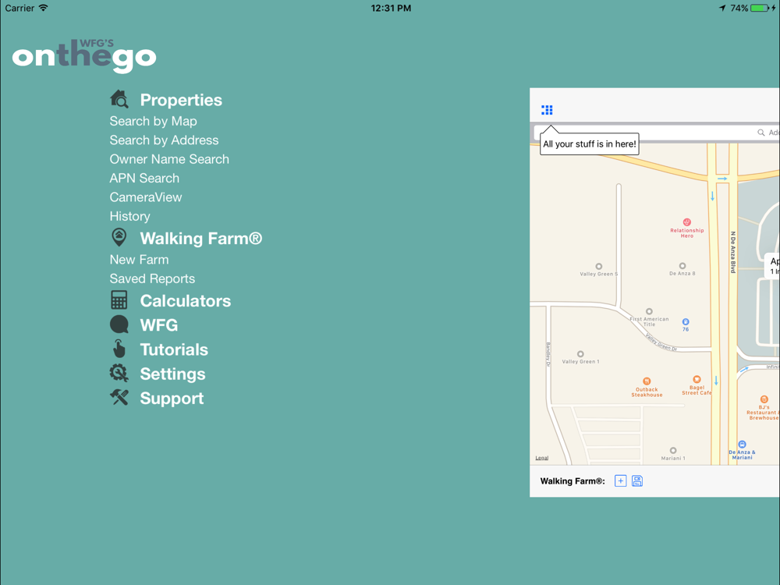The image size is (780, 585).
Task: Tap the Walking Farm®: label in bottom bar
Action: click(x=573, y=481)
